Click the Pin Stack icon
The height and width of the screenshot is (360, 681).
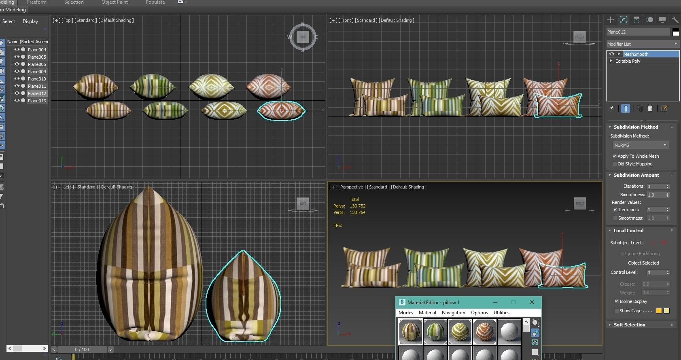[611, 108]
